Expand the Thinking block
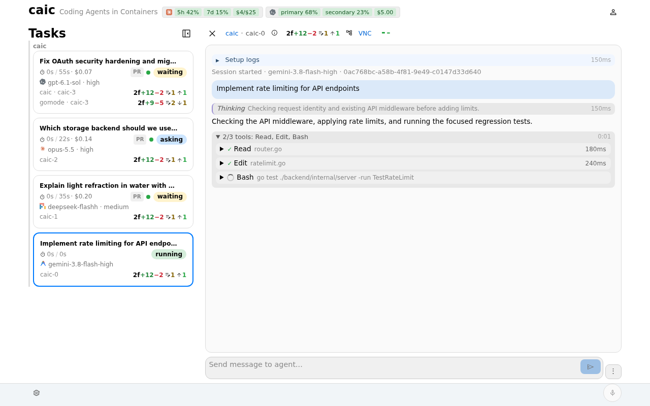The width and height of the screenshot is (650, 406). click(413, 109)
